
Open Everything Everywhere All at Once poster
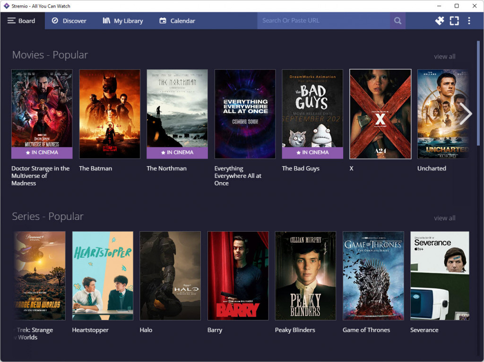[245, 114]
